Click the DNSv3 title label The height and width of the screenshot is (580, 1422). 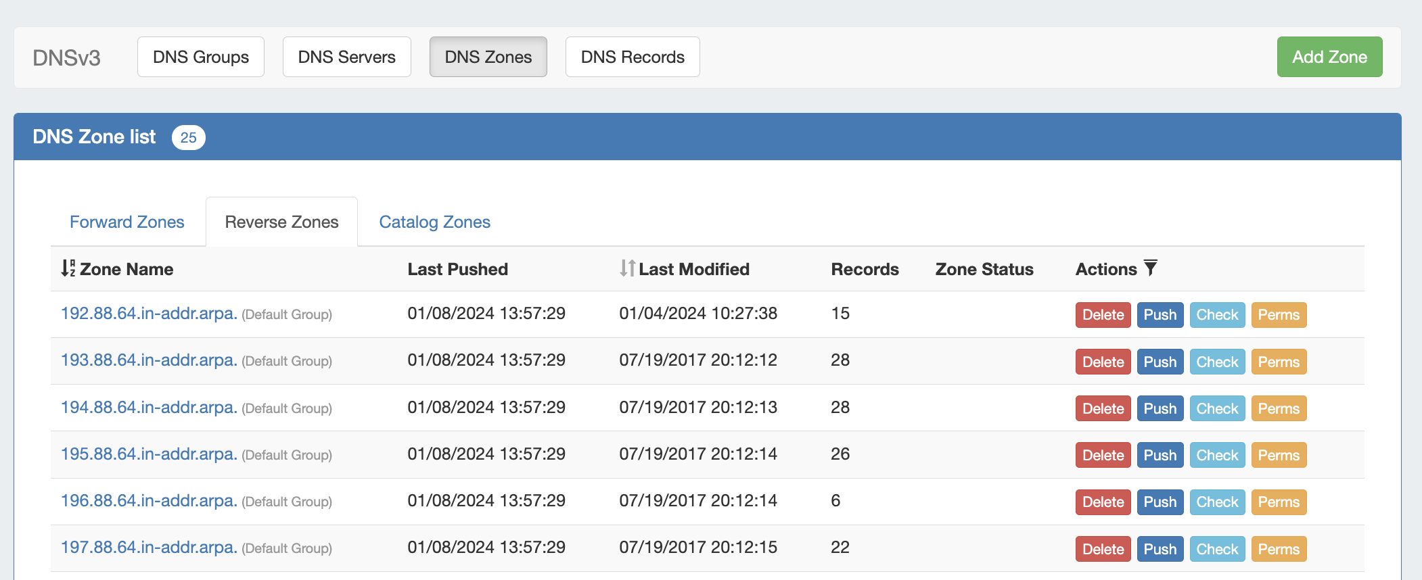(66, 57)
